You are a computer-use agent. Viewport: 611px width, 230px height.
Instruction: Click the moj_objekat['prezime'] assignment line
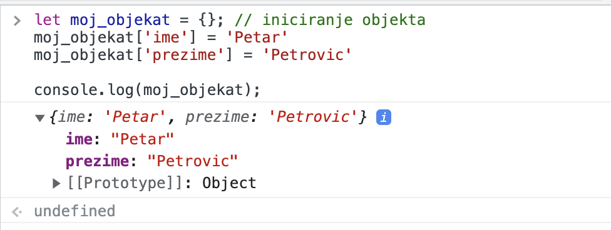click(x=192, y=55)
